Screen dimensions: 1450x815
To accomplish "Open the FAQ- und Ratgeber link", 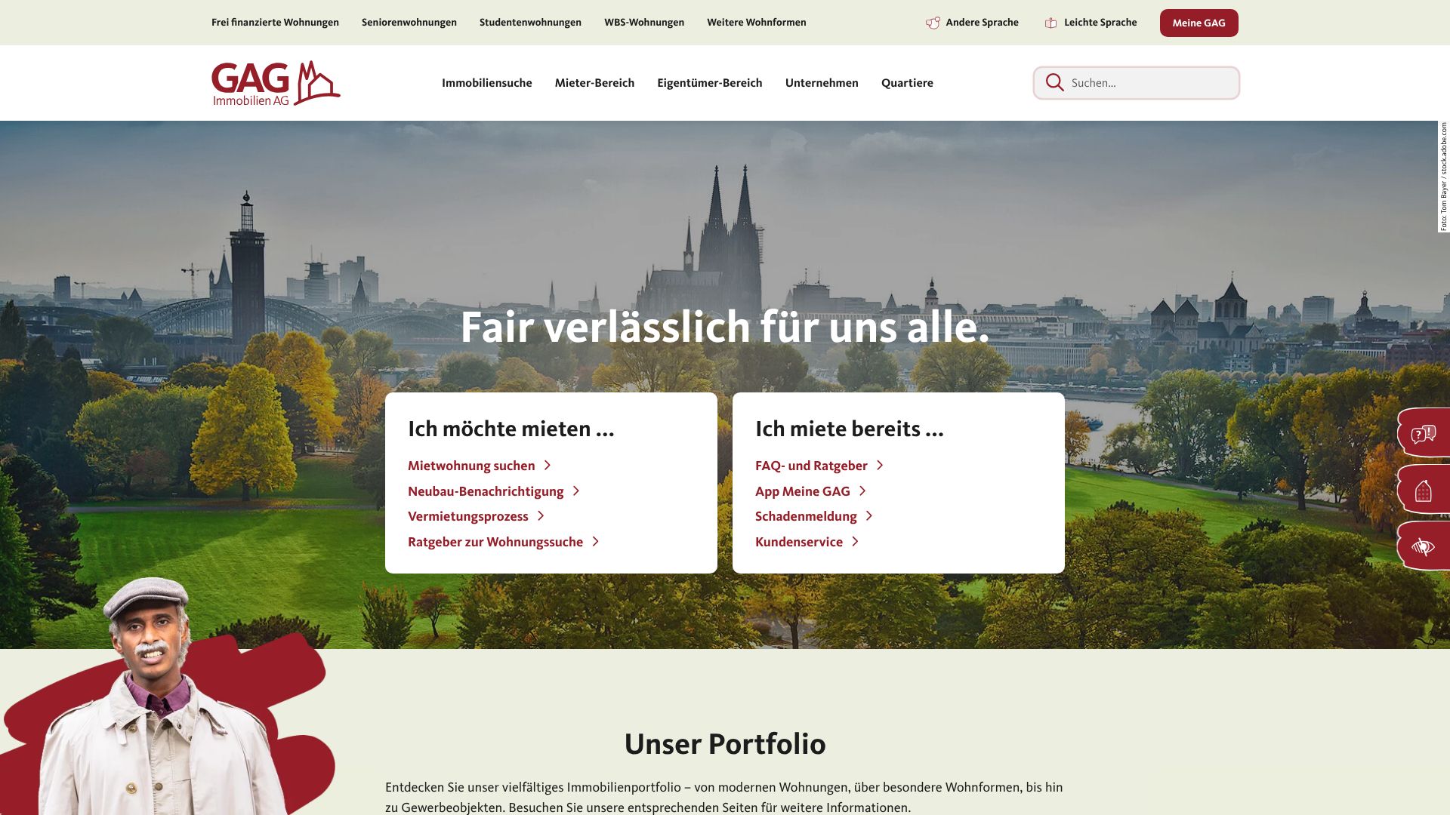I will pyautogui.click(x=811, y=466).
